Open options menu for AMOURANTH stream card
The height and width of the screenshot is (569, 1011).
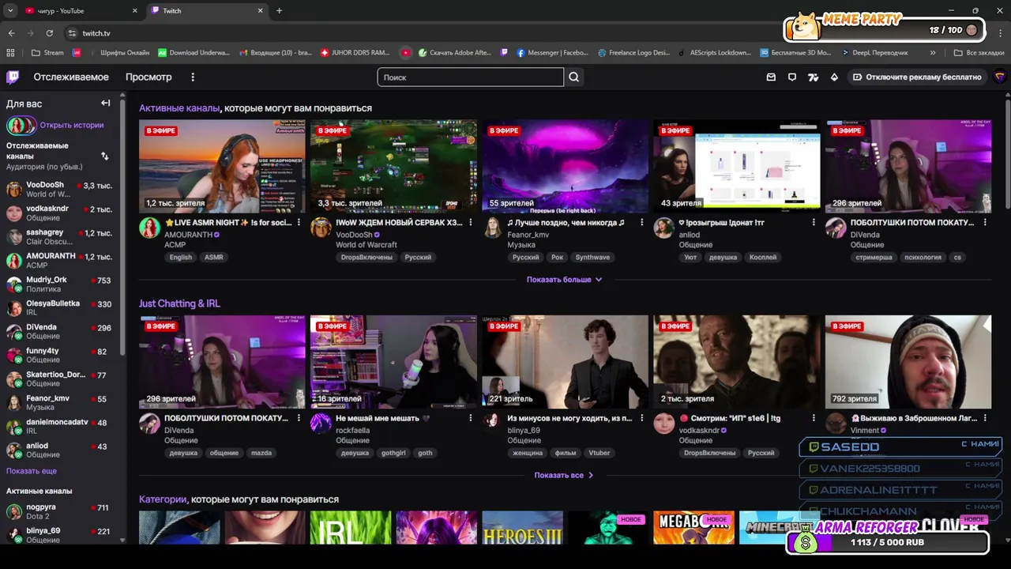[x=299, y=223]
